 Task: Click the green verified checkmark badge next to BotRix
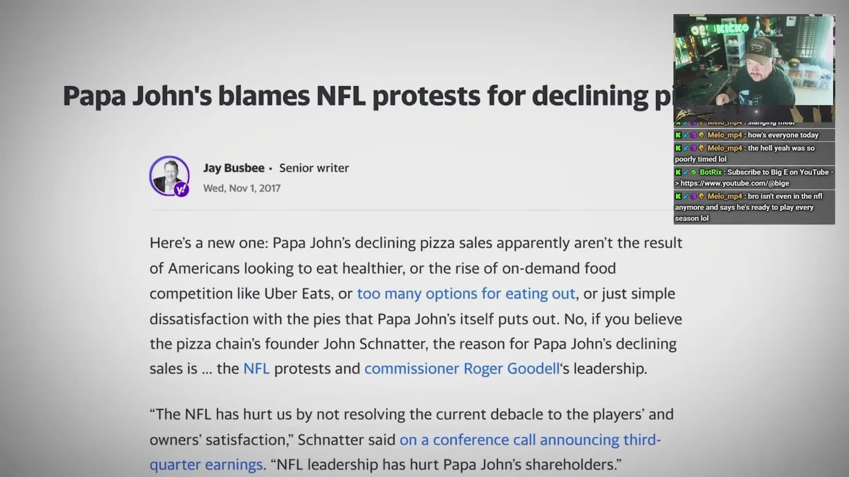[694, 172]
